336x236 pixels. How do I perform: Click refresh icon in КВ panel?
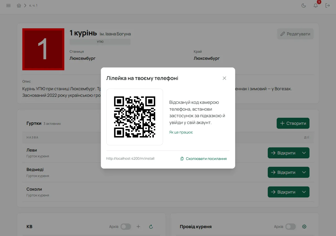click(151, 227)
